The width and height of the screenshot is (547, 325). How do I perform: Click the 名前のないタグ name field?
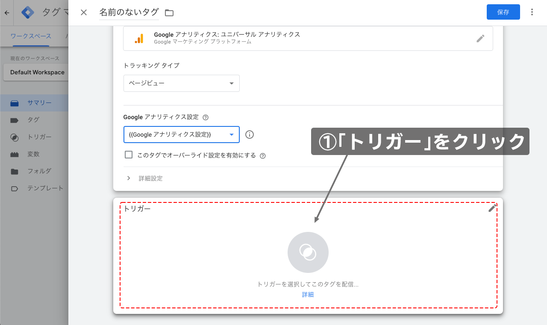click(x=129, y=13)
